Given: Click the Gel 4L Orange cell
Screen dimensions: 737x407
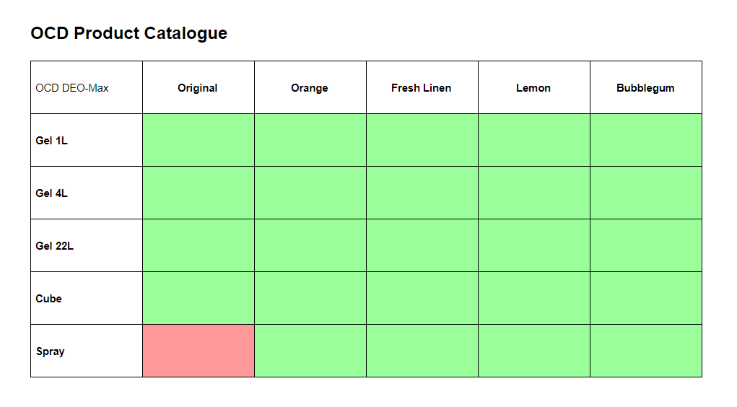Looking at the screenshot, I should [x=310, y=193].
